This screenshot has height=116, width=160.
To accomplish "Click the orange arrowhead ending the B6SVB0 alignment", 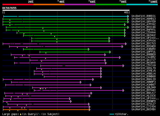I will coord(89,110).
